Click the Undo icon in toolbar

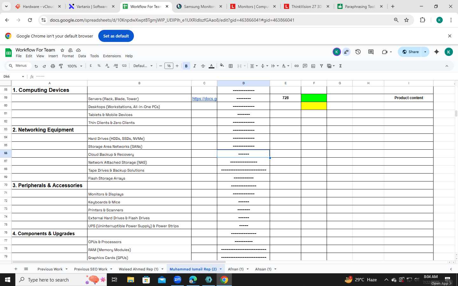36,66
